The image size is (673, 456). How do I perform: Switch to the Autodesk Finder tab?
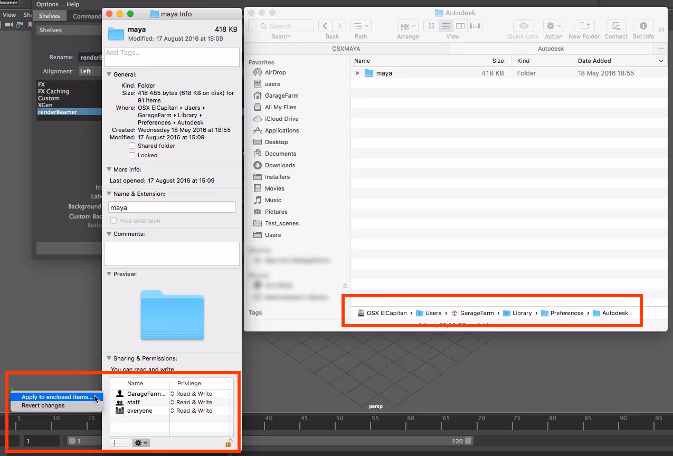551,49
